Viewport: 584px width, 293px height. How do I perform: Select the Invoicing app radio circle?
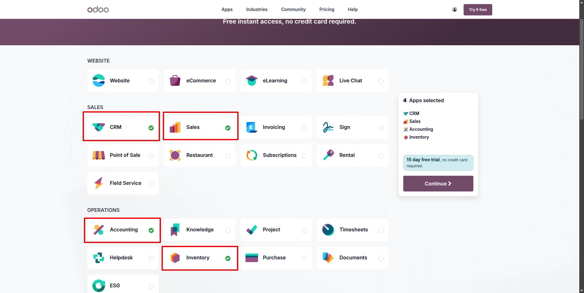click(x=304, y=128)
